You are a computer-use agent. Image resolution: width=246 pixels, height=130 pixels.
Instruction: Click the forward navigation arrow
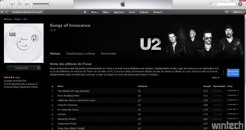(7, 12)
